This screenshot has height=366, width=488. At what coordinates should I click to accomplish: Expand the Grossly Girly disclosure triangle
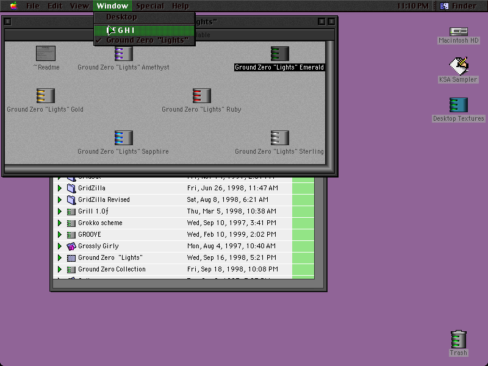59,246
